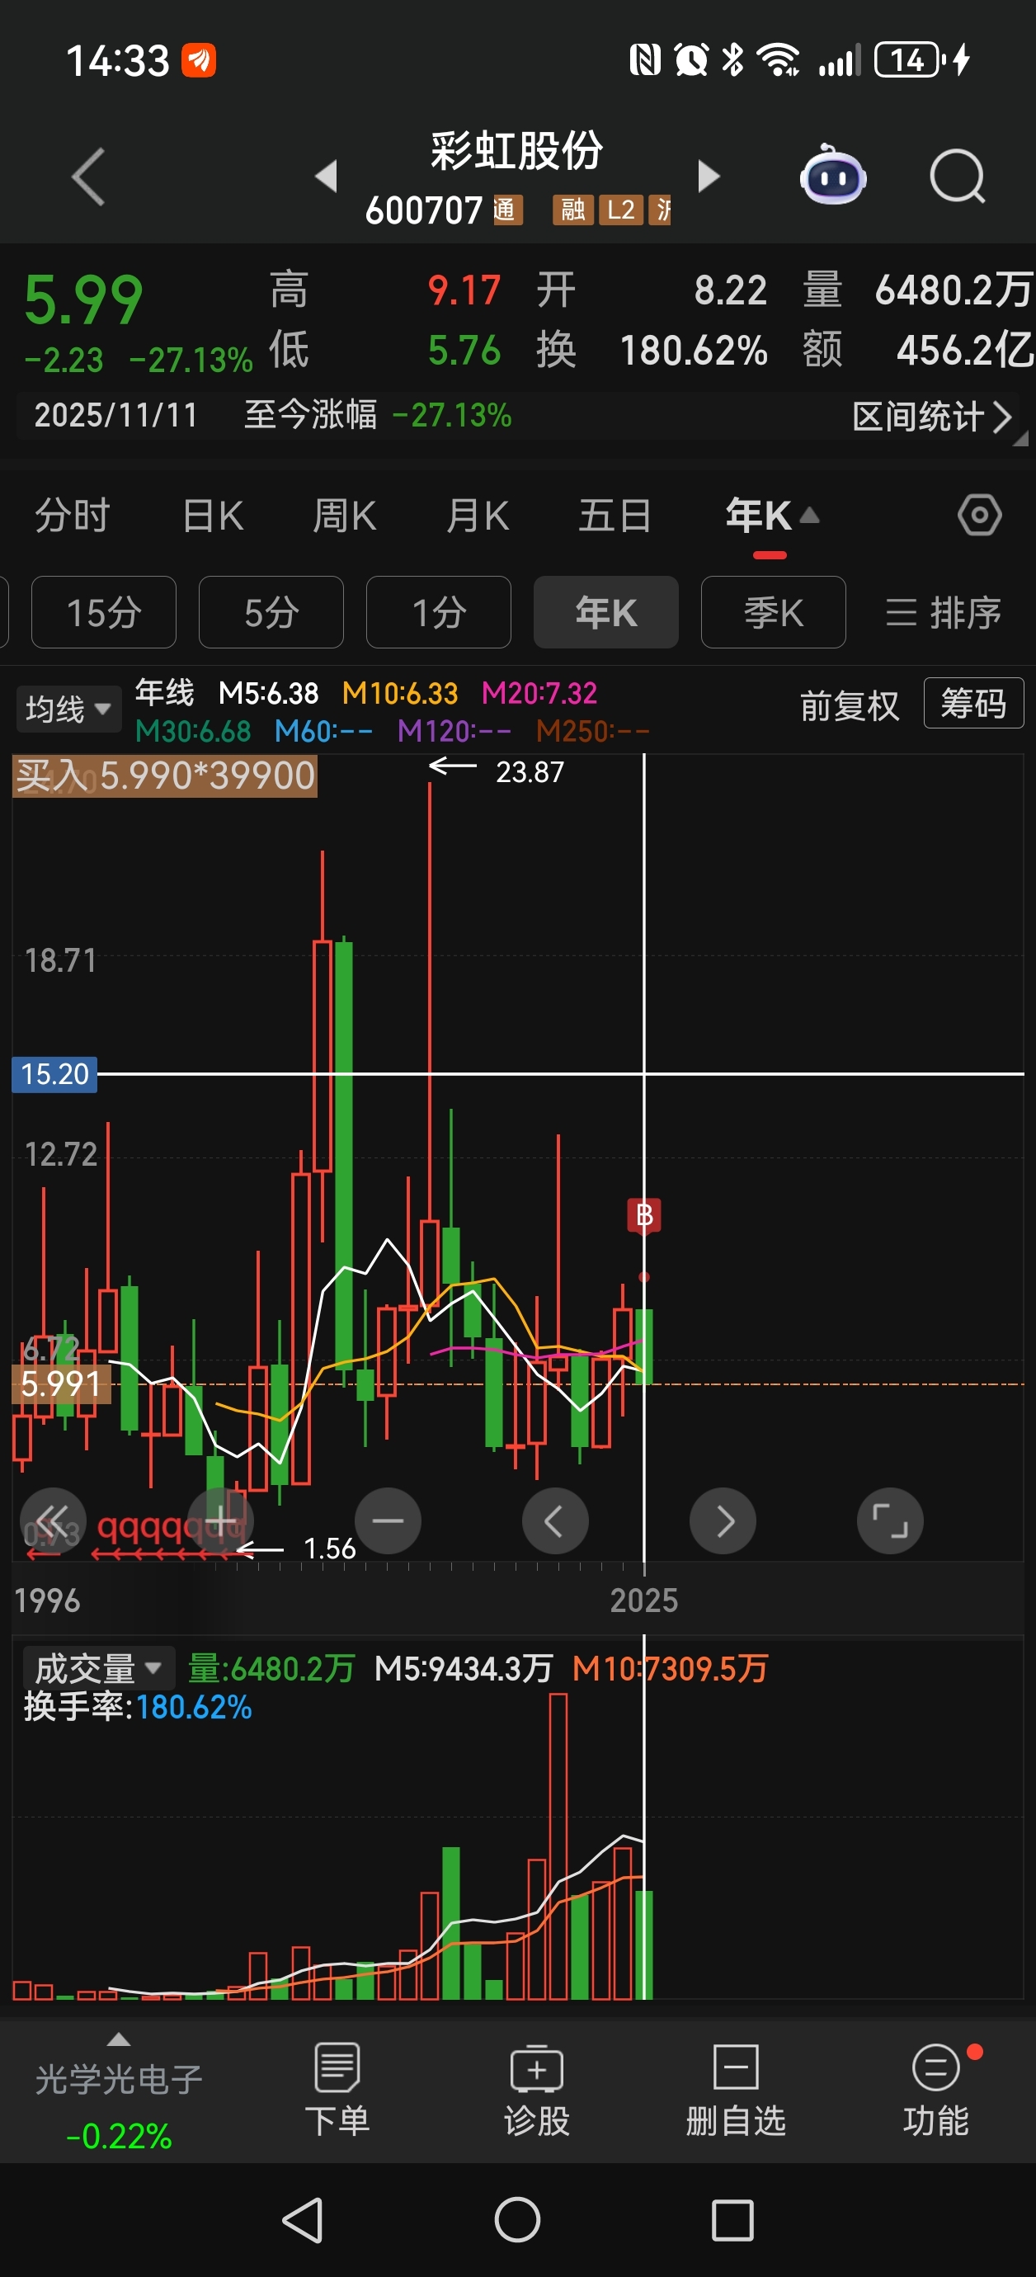Open the search magnifier icon
The image size is (1036, 2277).
[958, 176]
